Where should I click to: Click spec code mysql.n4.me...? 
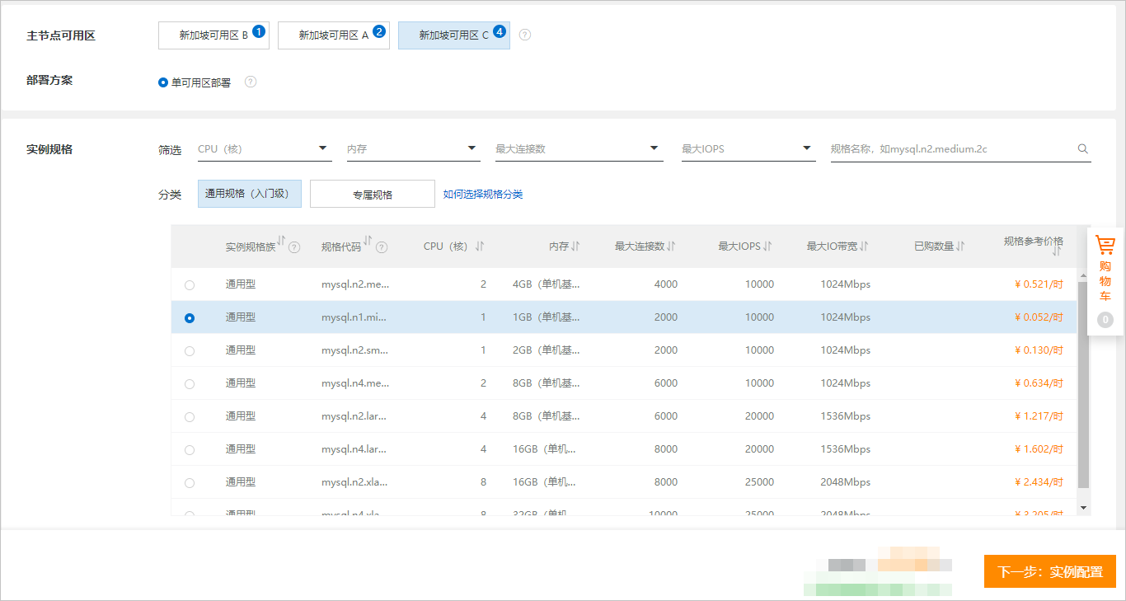point(354,383)
